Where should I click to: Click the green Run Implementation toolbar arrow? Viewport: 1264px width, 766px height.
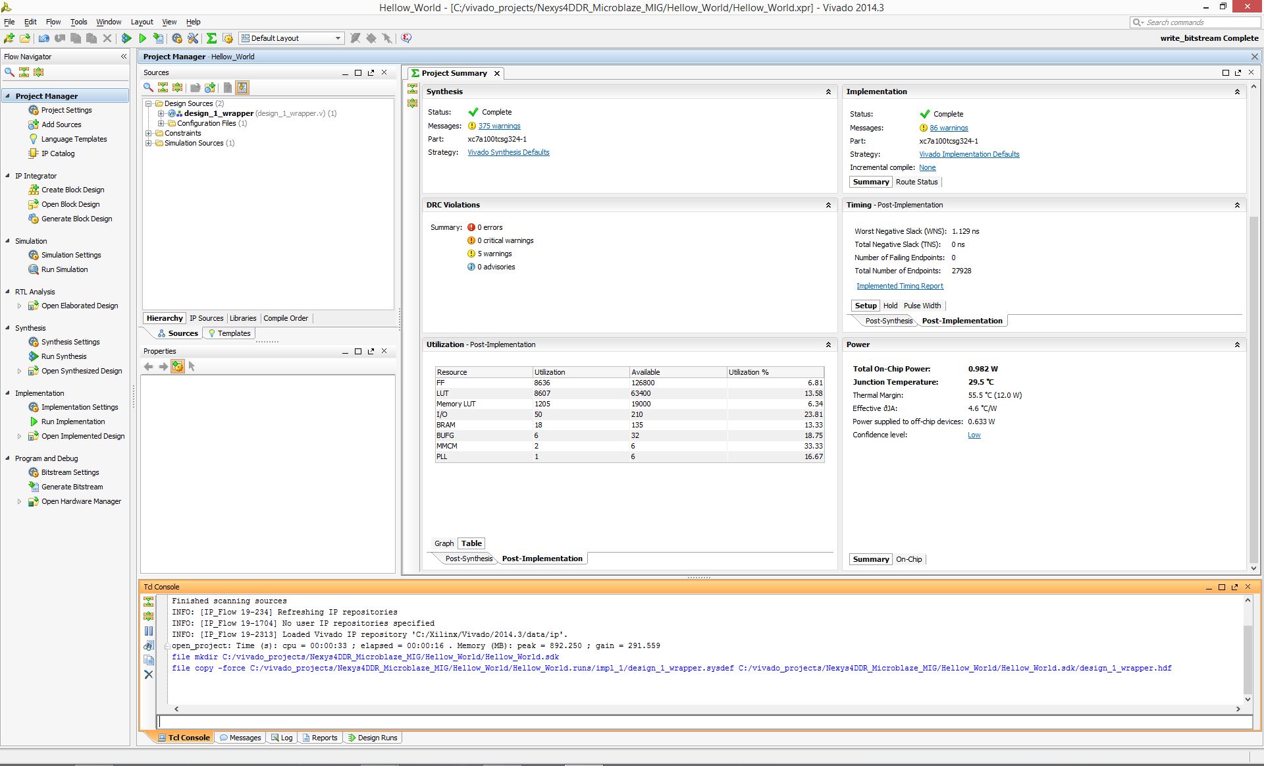[142, 38]
